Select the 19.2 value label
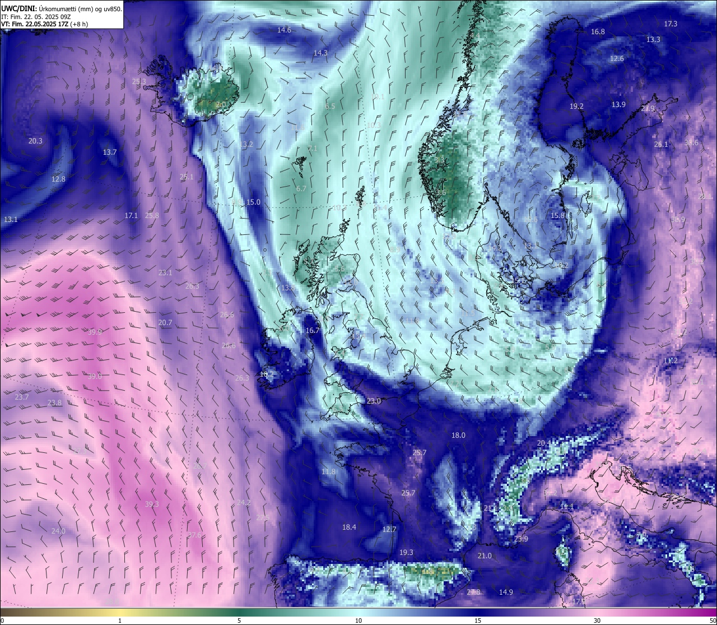This screenshot has height=625, width=717. coord(576,106)
